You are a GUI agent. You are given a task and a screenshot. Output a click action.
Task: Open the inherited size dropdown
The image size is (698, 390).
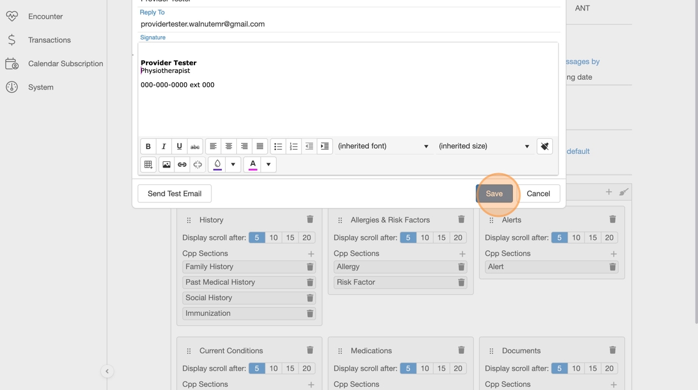pos(484,146)
